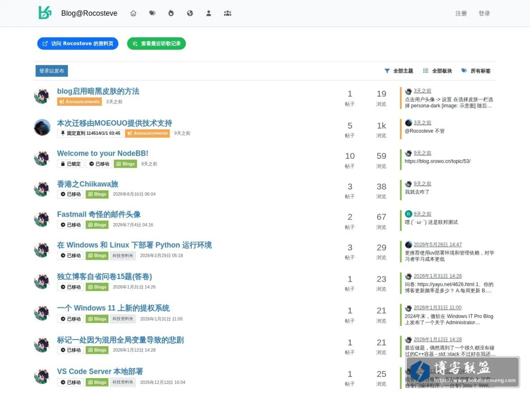Open topic Welcome to your NodeBB!
Image resolution: width=530 pixels, height=398 pixels.
point(102,153)
